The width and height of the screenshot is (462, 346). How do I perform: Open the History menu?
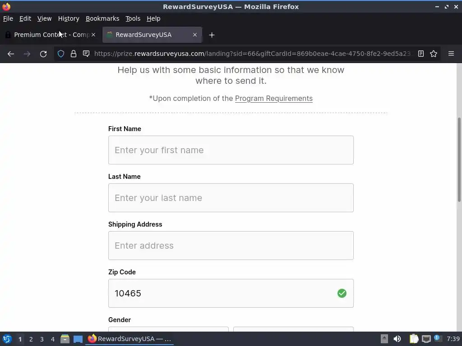[69, 18]
